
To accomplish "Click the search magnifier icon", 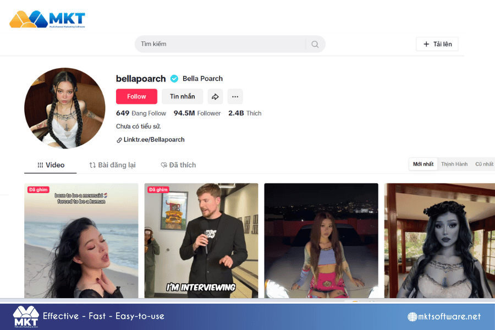I will pyautogui.click(x=315, y=44).
